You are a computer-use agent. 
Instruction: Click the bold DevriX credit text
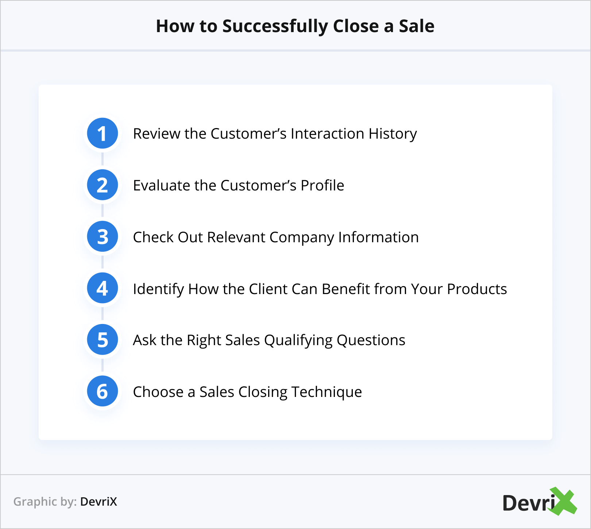(x=98, y=502)
